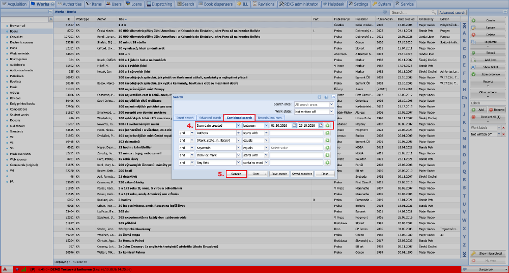
Task: Switch to the Smart search tab
Action: [185, 117]
